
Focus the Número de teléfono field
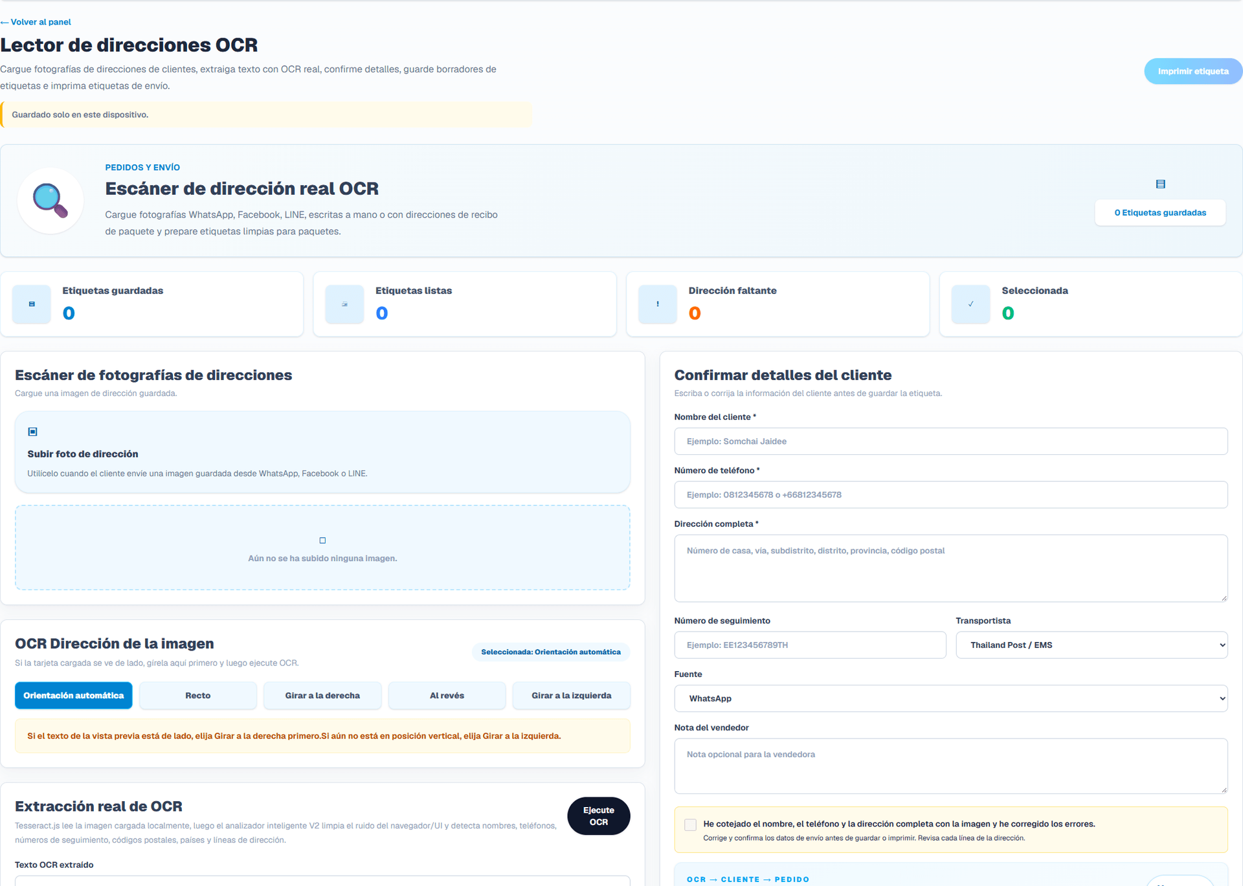(950, 495)
